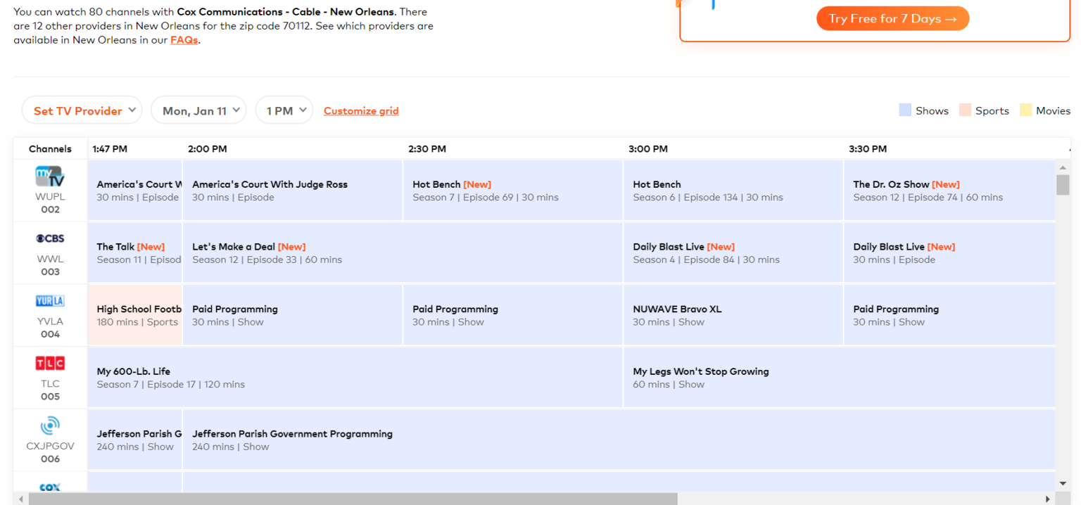Click the Cox channel logo
The height and width of the screenshot is (505, 1081).
pyautogui.click(x=50, y=487)
